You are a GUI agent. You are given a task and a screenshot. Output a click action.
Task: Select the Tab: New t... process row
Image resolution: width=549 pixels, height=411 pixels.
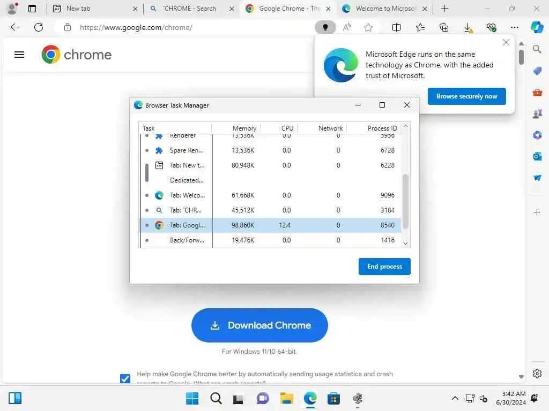[x=270, y=165]
